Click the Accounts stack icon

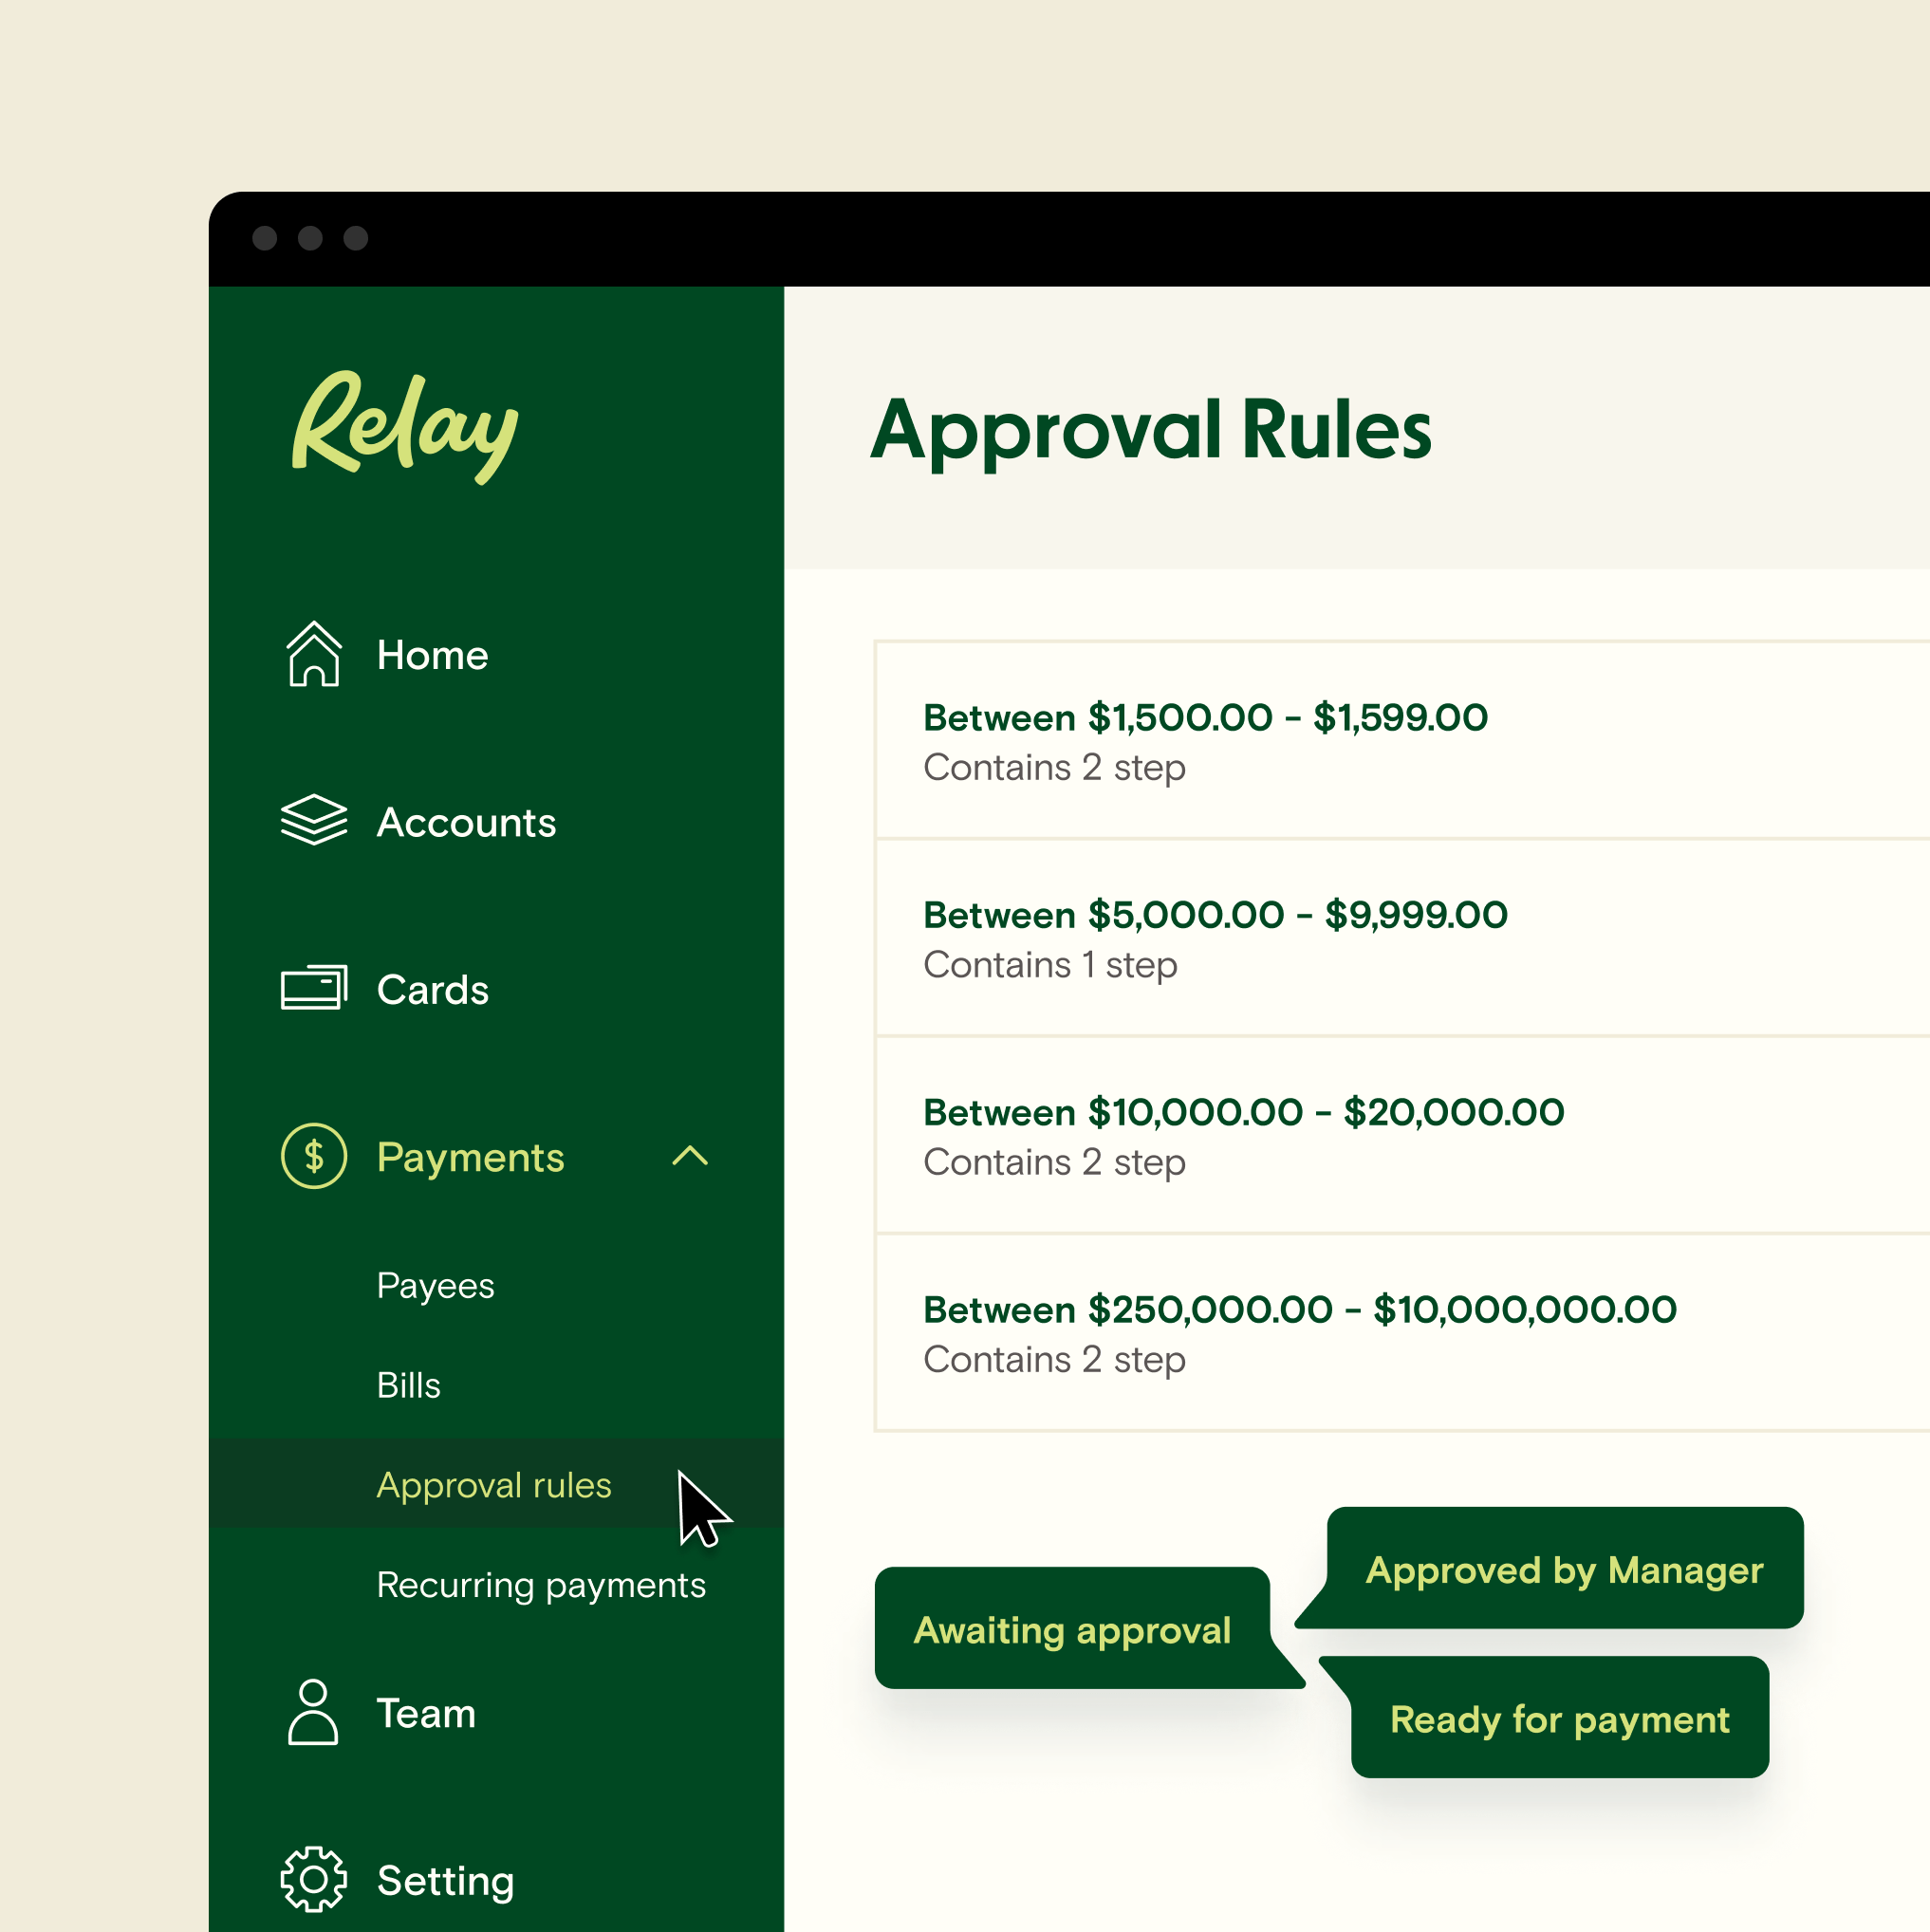pos(313,818)
